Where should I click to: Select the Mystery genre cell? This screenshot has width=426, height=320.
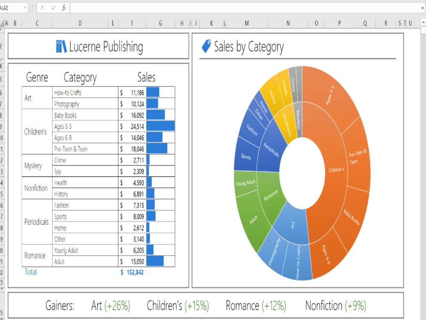[x=37, y=166]
